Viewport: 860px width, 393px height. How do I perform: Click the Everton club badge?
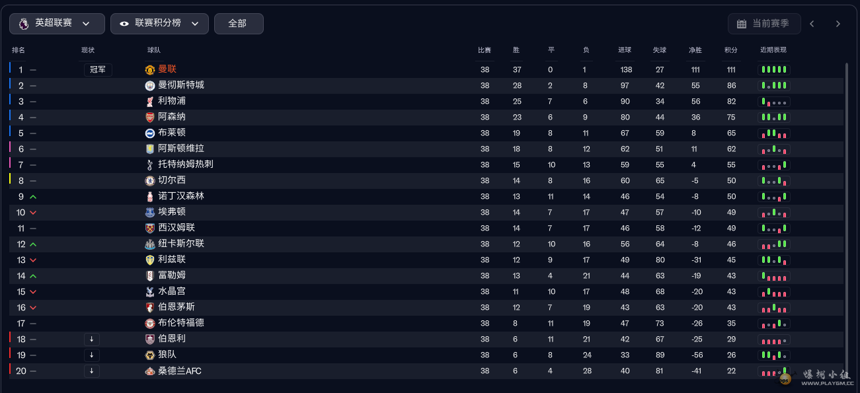coord(149,212)
